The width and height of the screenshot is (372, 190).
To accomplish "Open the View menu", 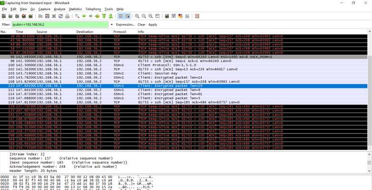I will (23, 9).
